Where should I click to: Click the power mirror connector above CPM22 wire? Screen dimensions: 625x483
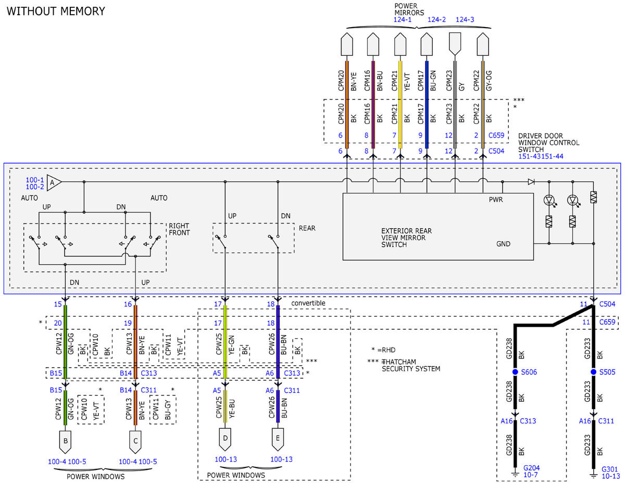(483, 45)
